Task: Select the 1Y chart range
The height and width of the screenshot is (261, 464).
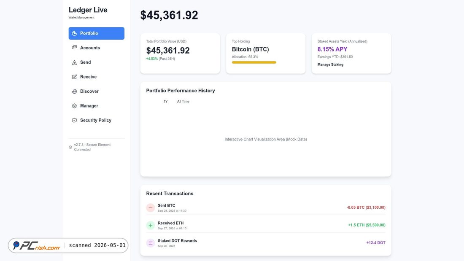Action: tap(165, 102)
